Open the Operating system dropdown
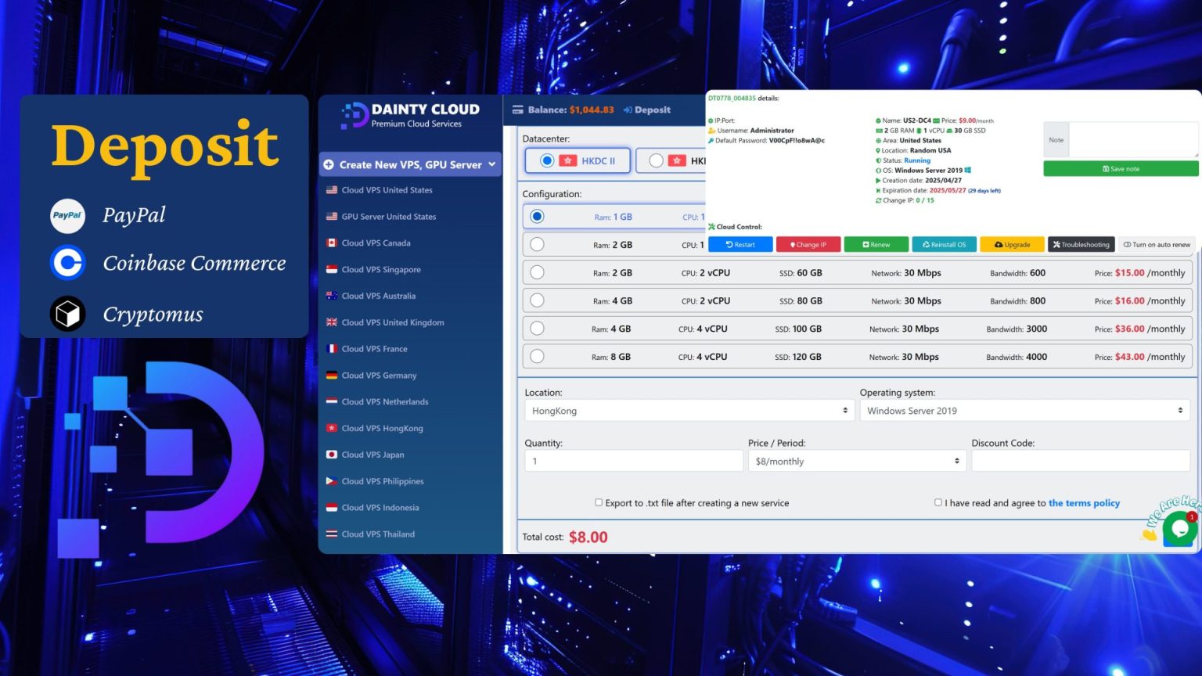 point(1024,410)
